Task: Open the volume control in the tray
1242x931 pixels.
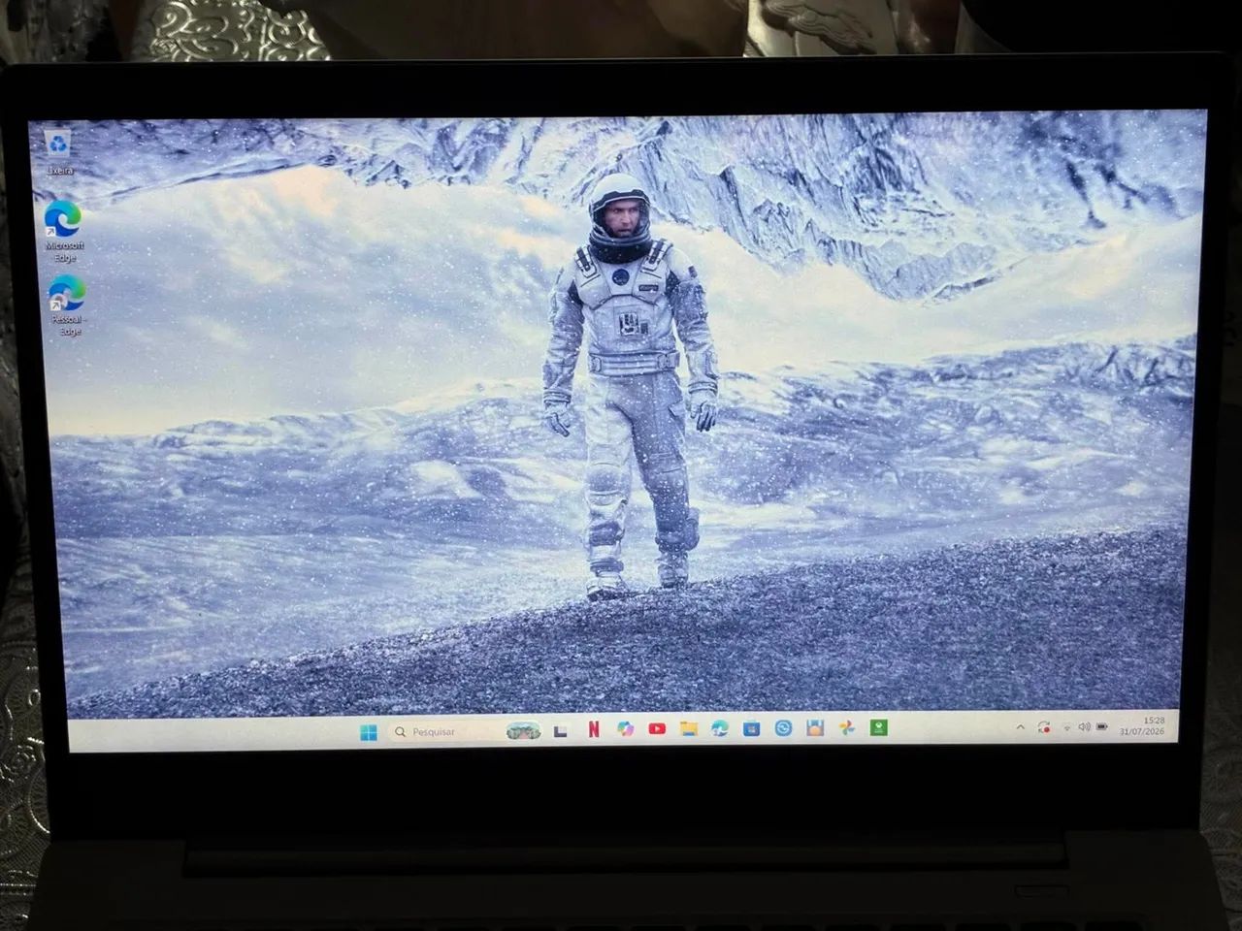Action: click(1085, 726)
